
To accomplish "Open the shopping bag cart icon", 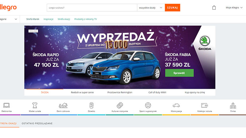I will pyautogui.click(x=214, y=8).
